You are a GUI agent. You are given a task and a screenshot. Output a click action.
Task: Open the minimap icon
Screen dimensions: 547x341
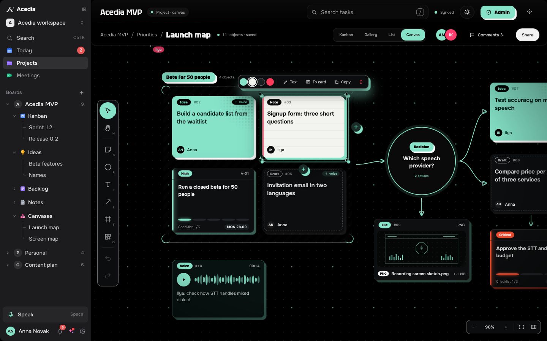pyautogui.click(x=534, y=327)
